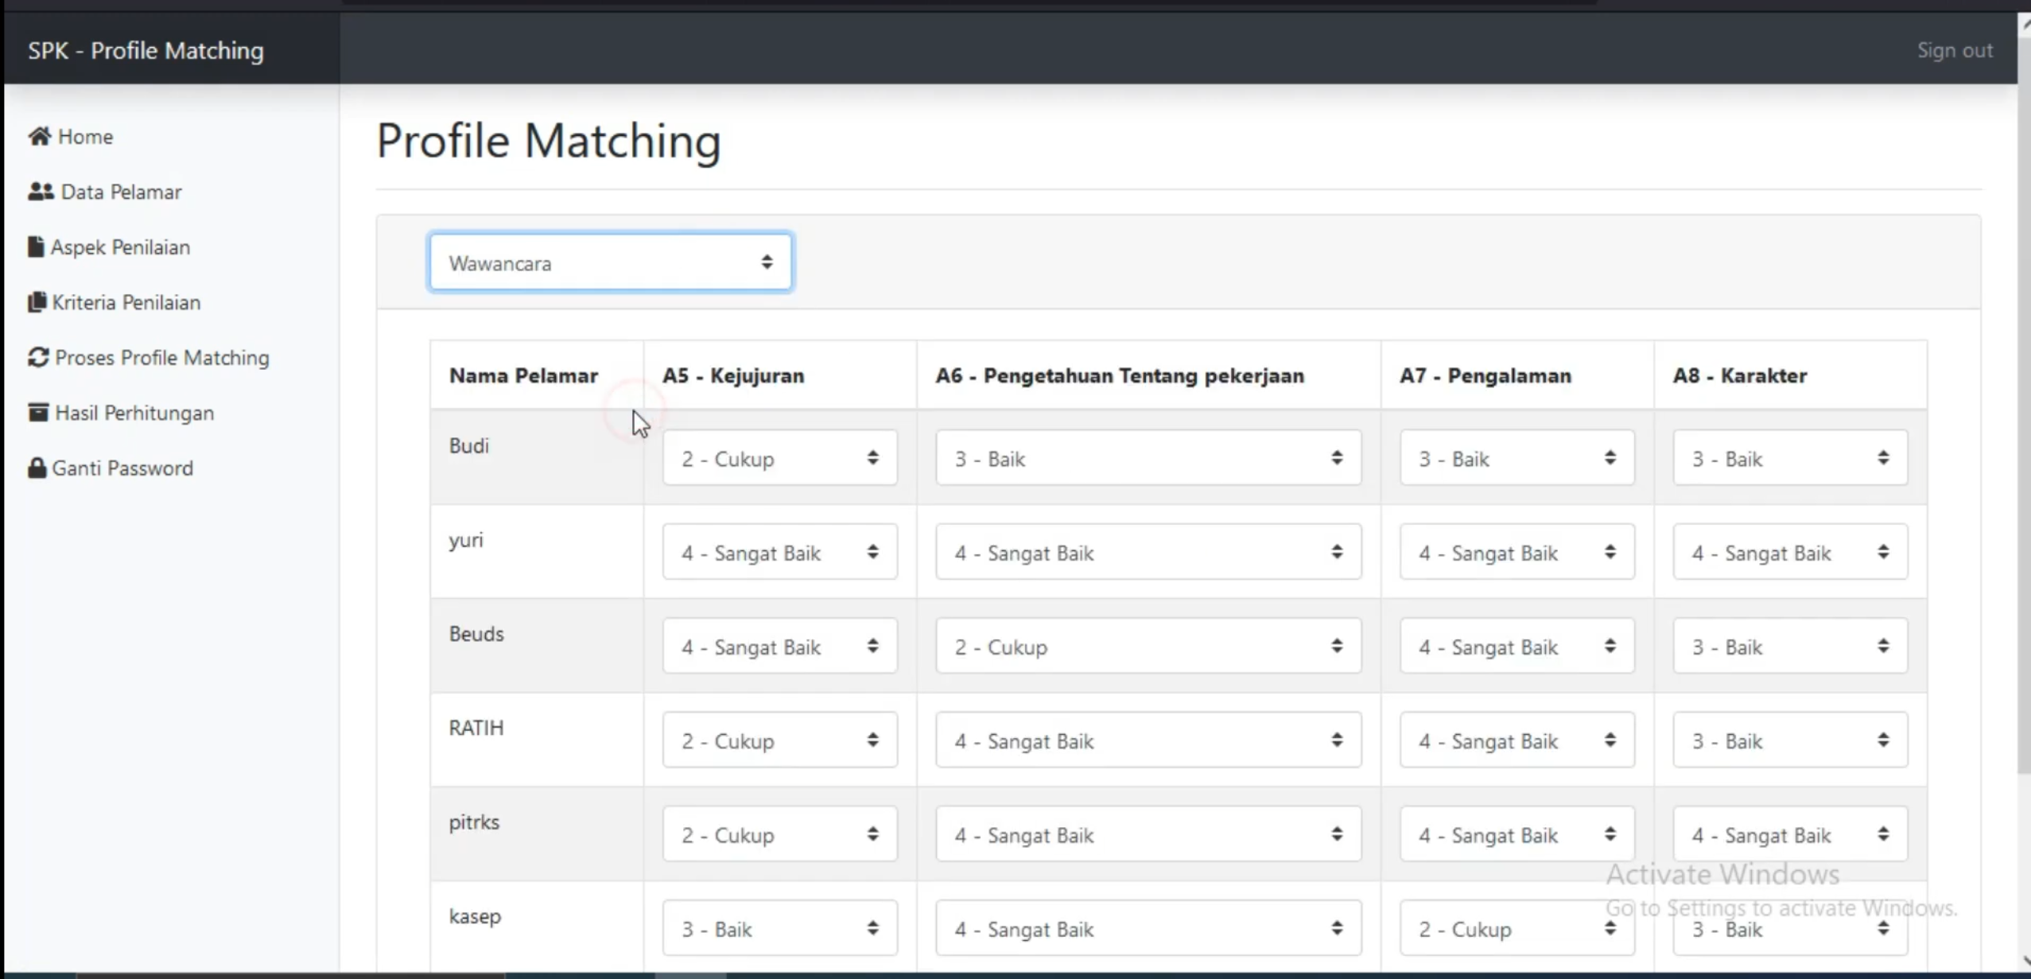
Task: Open Hasil Perhitungan menu item
Action: coord(121,412)
